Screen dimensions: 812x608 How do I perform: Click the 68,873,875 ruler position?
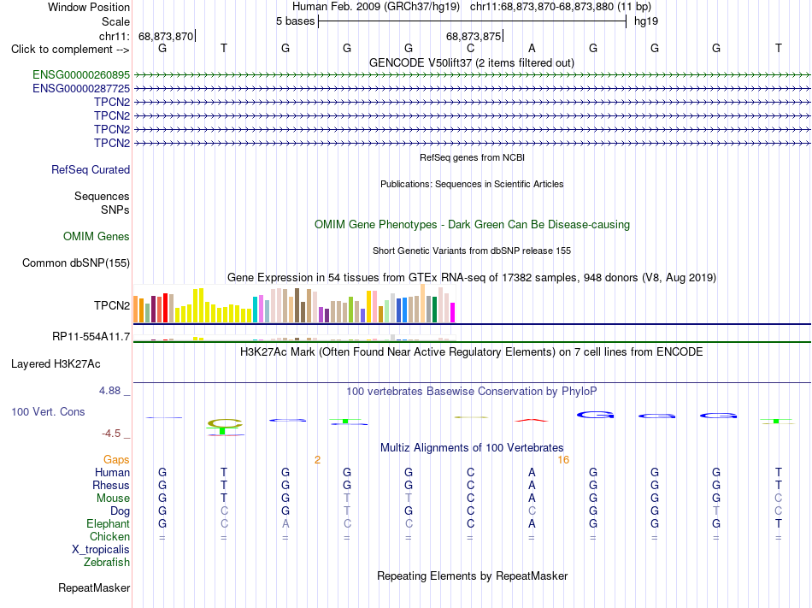point(474,37)
